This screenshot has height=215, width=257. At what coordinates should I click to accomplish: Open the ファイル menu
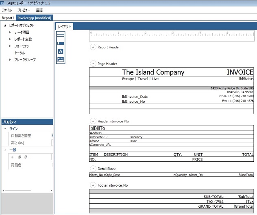7,10
